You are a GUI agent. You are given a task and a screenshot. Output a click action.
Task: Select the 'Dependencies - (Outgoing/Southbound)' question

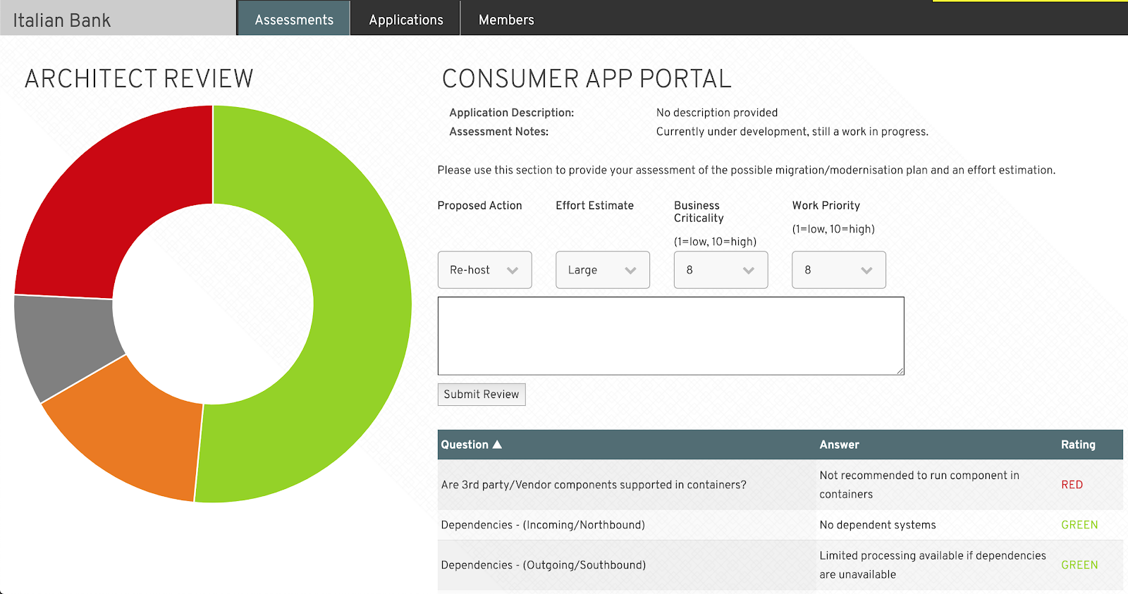click(544, 565)
